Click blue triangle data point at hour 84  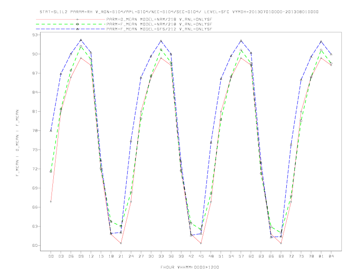pos(331,54)
